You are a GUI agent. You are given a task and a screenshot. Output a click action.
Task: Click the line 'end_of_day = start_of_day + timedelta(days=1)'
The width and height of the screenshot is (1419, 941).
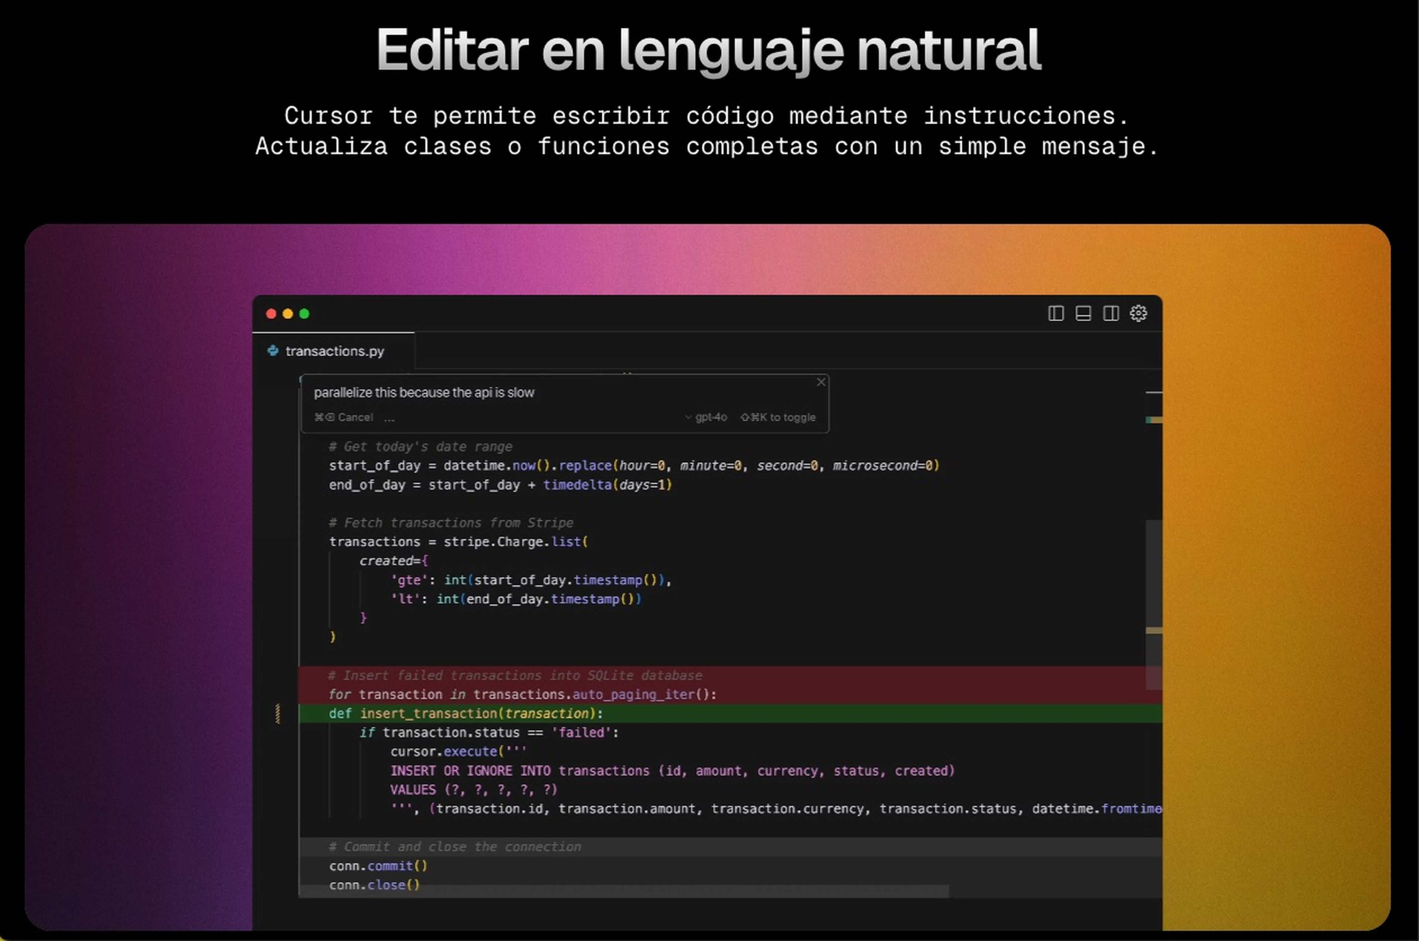point(500,485)
